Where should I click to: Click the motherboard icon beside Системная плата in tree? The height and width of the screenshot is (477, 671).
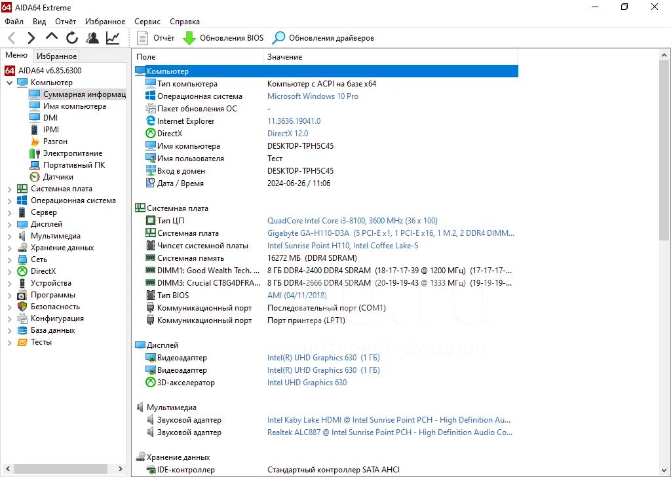(x=22, y=189)
